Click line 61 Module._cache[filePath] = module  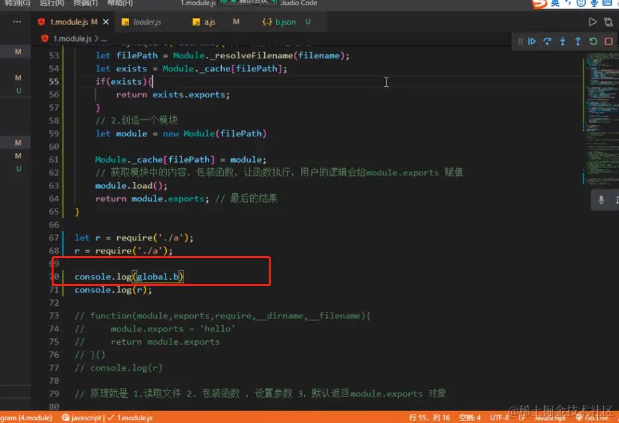click(181, 160)
